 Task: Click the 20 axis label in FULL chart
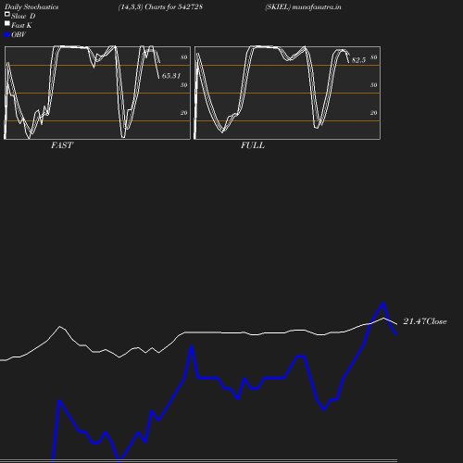(374, 113)
